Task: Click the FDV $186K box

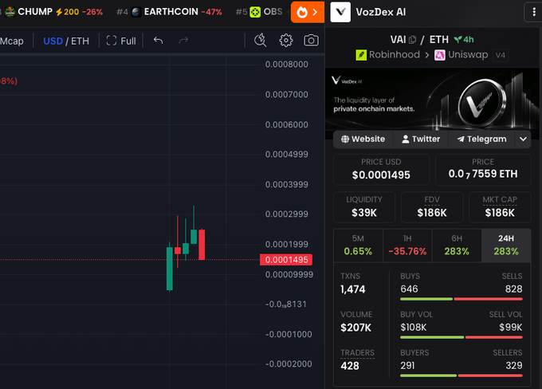Action: [432, 207]
